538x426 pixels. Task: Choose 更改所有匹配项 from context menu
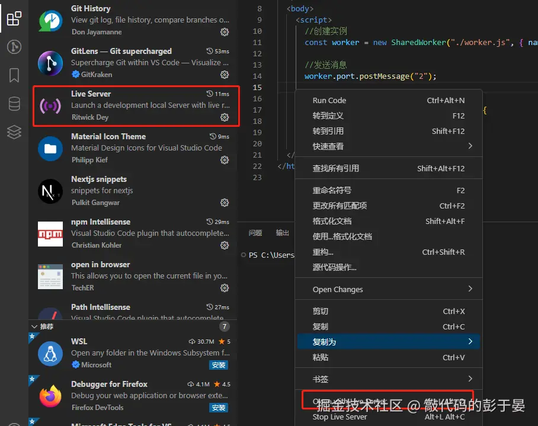pyautogui.click(x=389, y=206)
